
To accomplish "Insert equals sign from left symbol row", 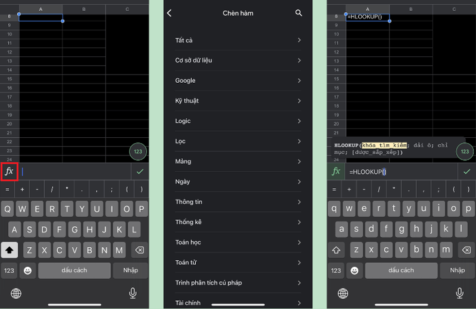I will click(x=7, y=189).
